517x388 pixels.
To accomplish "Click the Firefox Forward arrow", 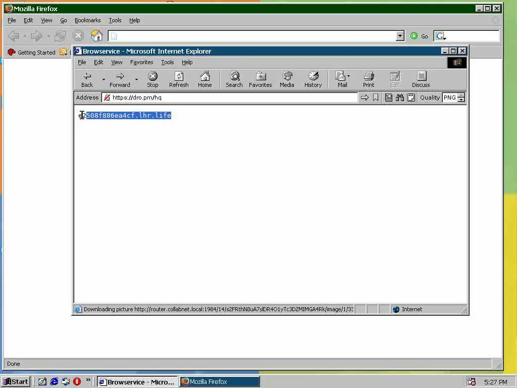I will (36, 36).
